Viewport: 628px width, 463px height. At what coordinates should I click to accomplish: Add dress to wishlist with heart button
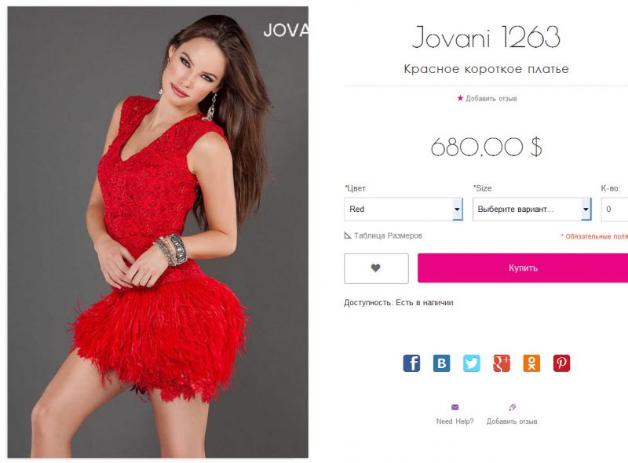(376, 268)
